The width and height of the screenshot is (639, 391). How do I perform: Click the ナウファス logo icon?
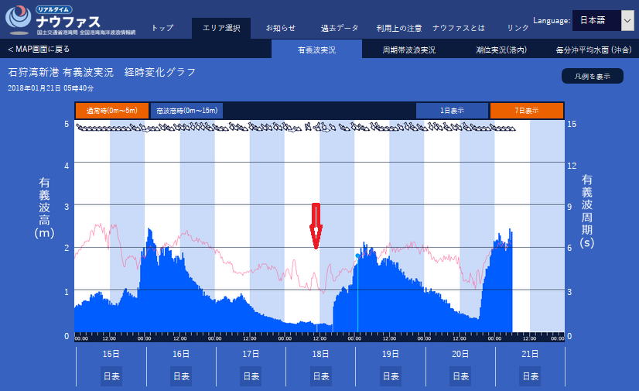tap(17, 20)
